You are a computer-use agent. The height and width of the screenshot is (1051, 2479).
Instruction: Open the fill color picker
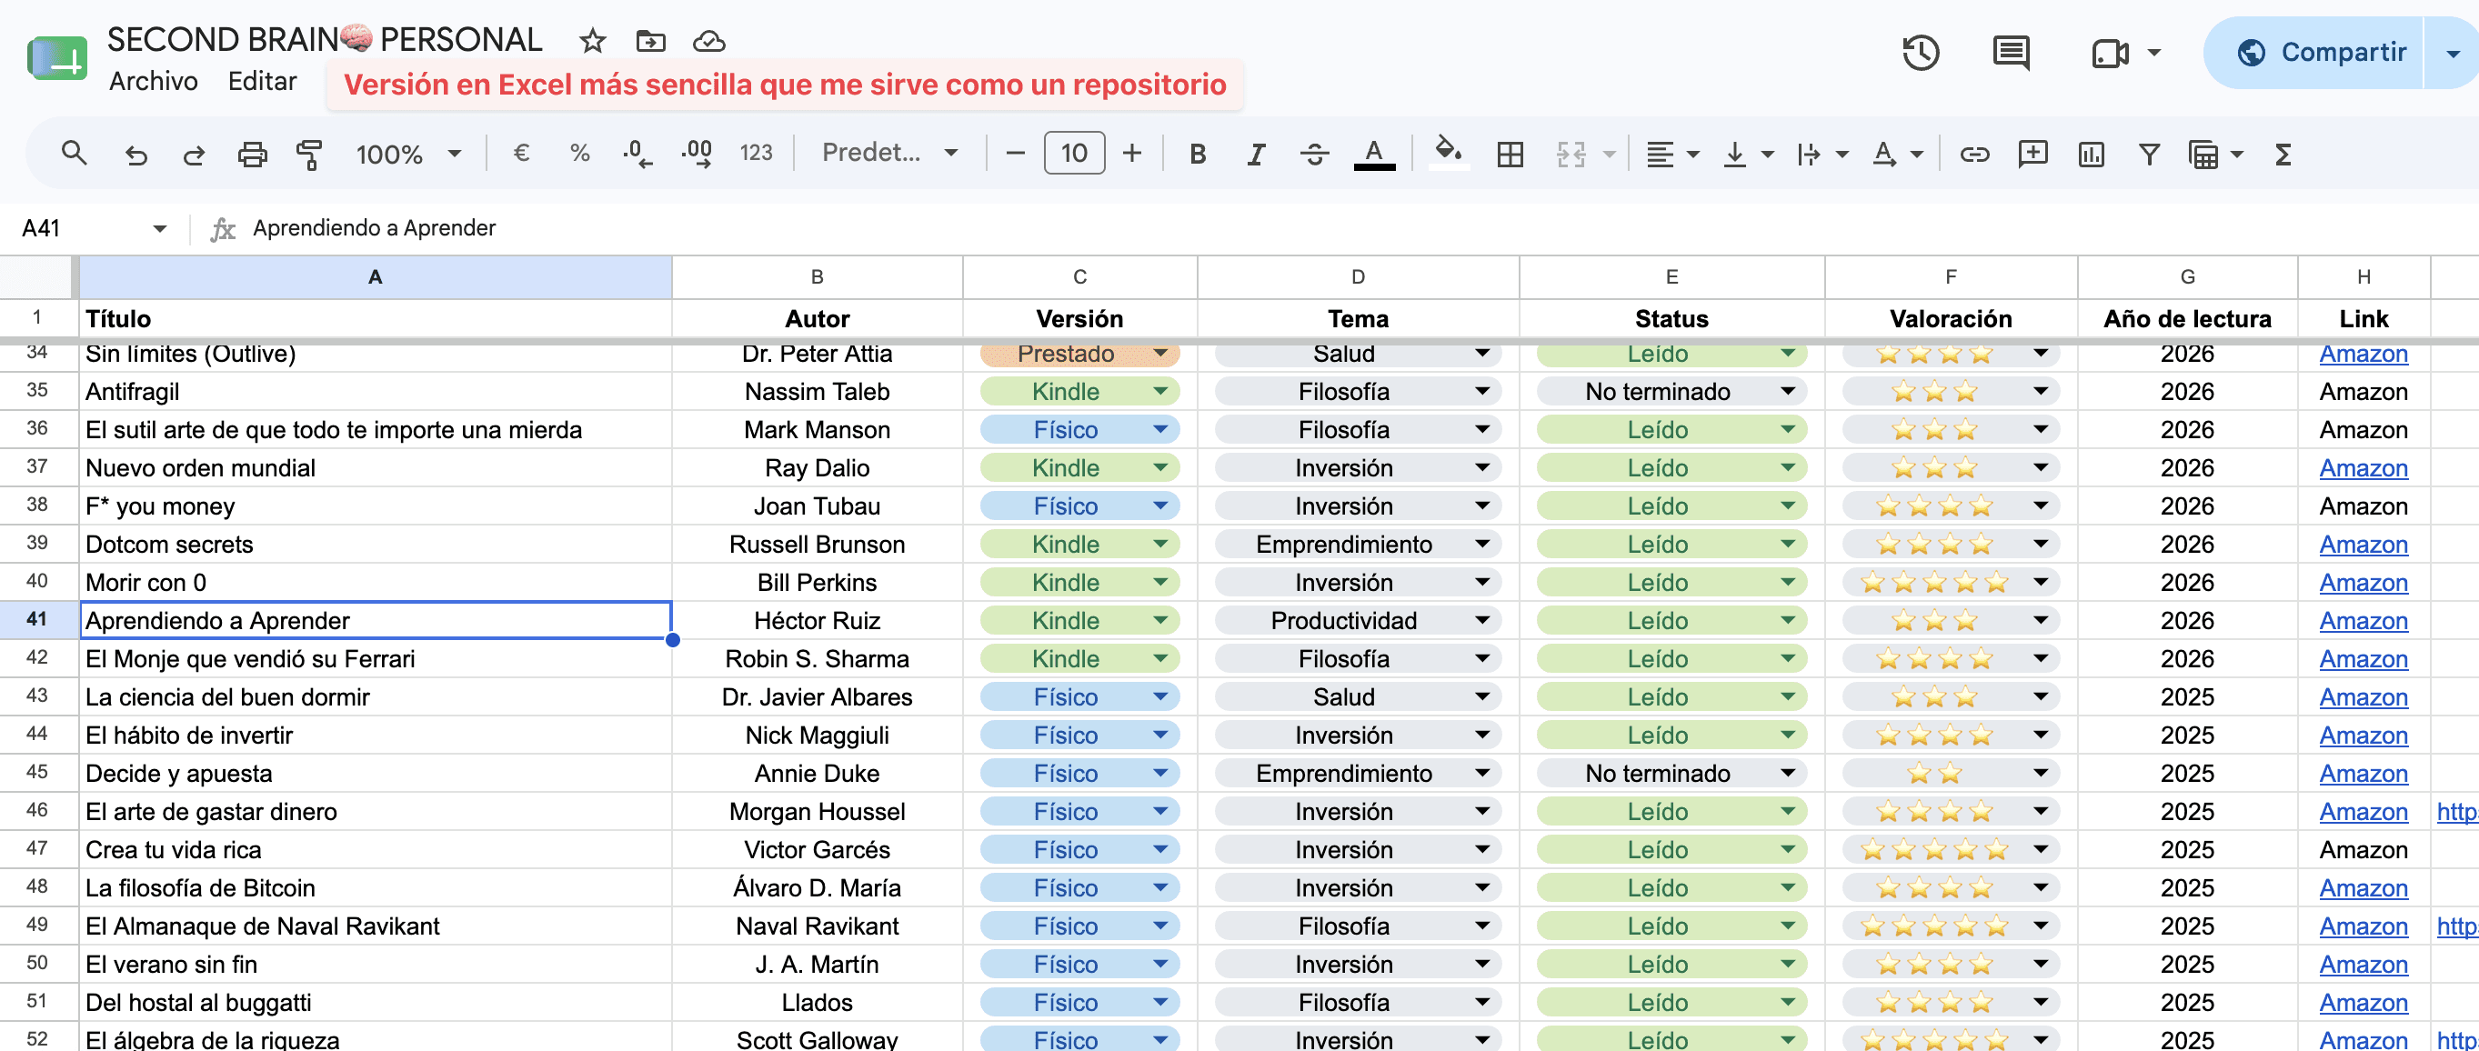tap(1449, 152)
